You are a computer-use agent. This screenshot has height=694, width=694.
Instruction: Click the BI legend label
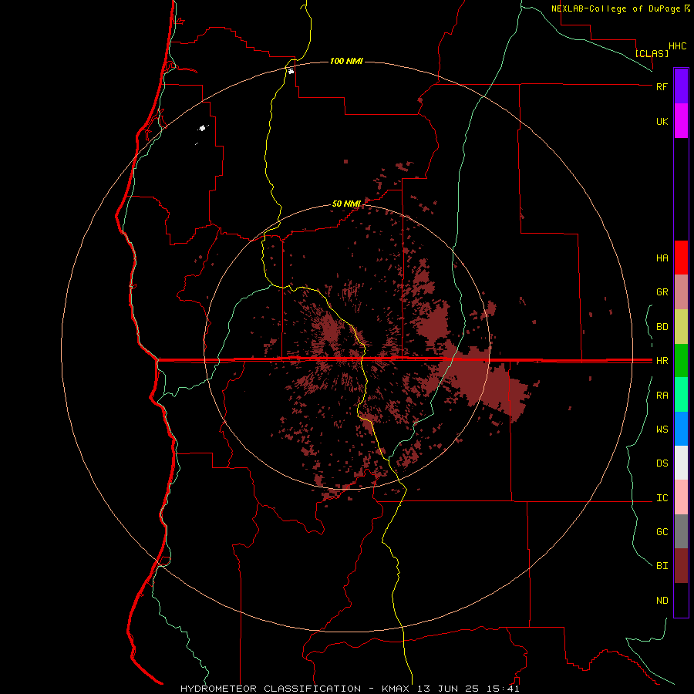[662, 566]
